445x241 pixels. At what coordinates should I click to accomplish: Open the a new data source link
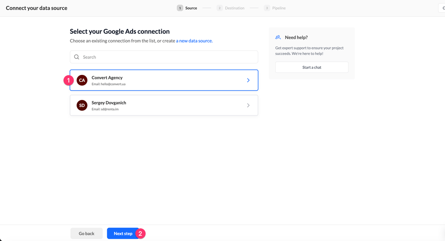(194, 41)
